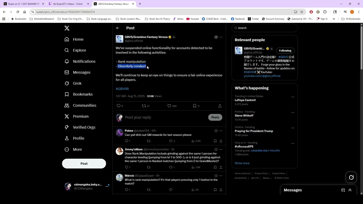The width and height of the screenshot is (363, 204).
Task: Open the youtube.com/@gbvs_official link
Action: [x=262, y=76]
